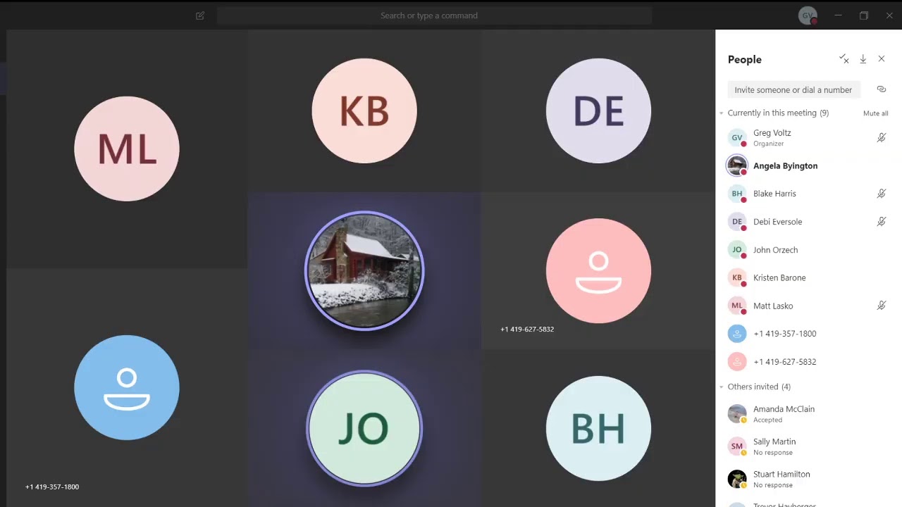Click the GV avatar next to Greg Voltz
This screenshot has height=507, width=902.
click(x=737, y=137)
